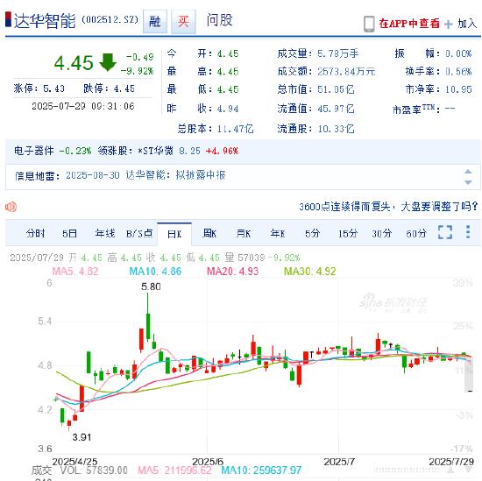Viewport: 482px width, 481px height.
Task: Click the 流通值 45.97亿 value
Action: point(336,109)
